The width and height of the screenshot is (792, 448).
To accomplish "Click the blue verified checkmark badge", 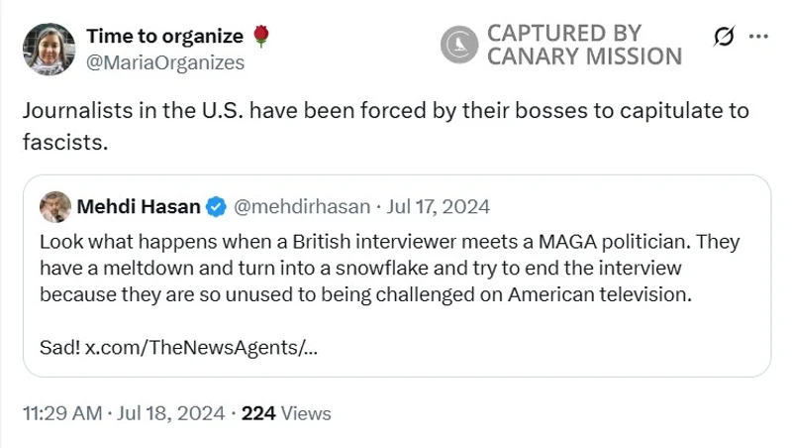I will [x=217, y=207].
